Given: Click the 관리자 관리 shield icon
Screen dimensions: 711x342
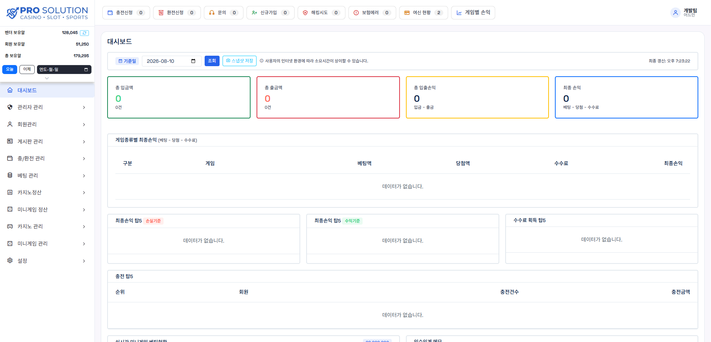Looking at the screenshot, I should (x=10, y=107).
